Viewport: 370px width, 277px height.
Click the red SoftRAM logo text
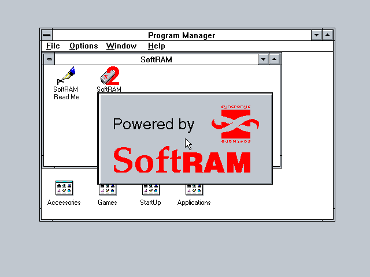point(182,160)
